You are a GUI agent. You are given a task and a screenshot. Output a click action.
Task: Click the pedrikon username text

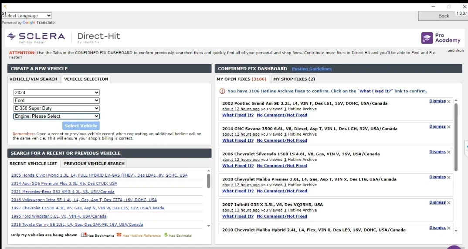click(455, 51)
